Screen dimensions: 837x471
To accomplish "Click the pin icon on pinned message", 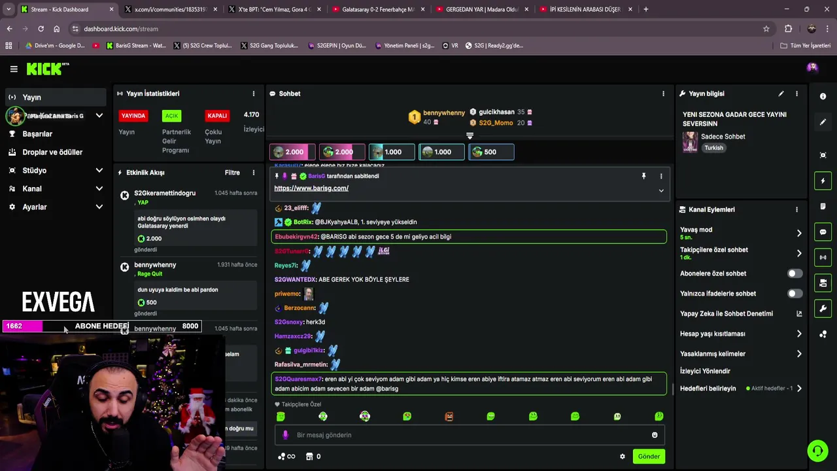I will tap(643, 176).
